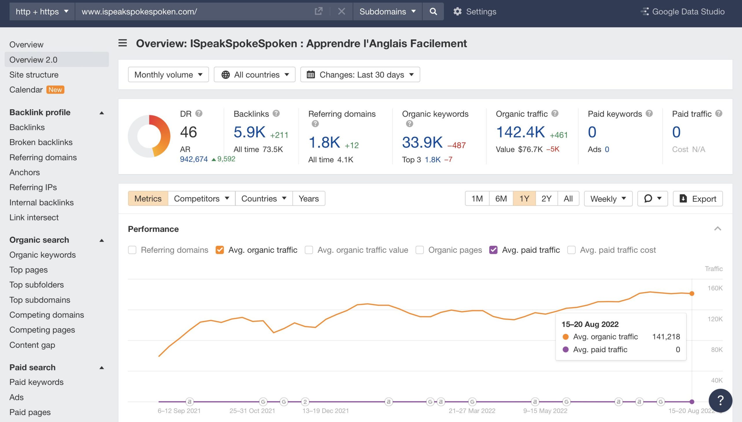Toggle Referring domains checkbox
742x422 pixels.
132,250
